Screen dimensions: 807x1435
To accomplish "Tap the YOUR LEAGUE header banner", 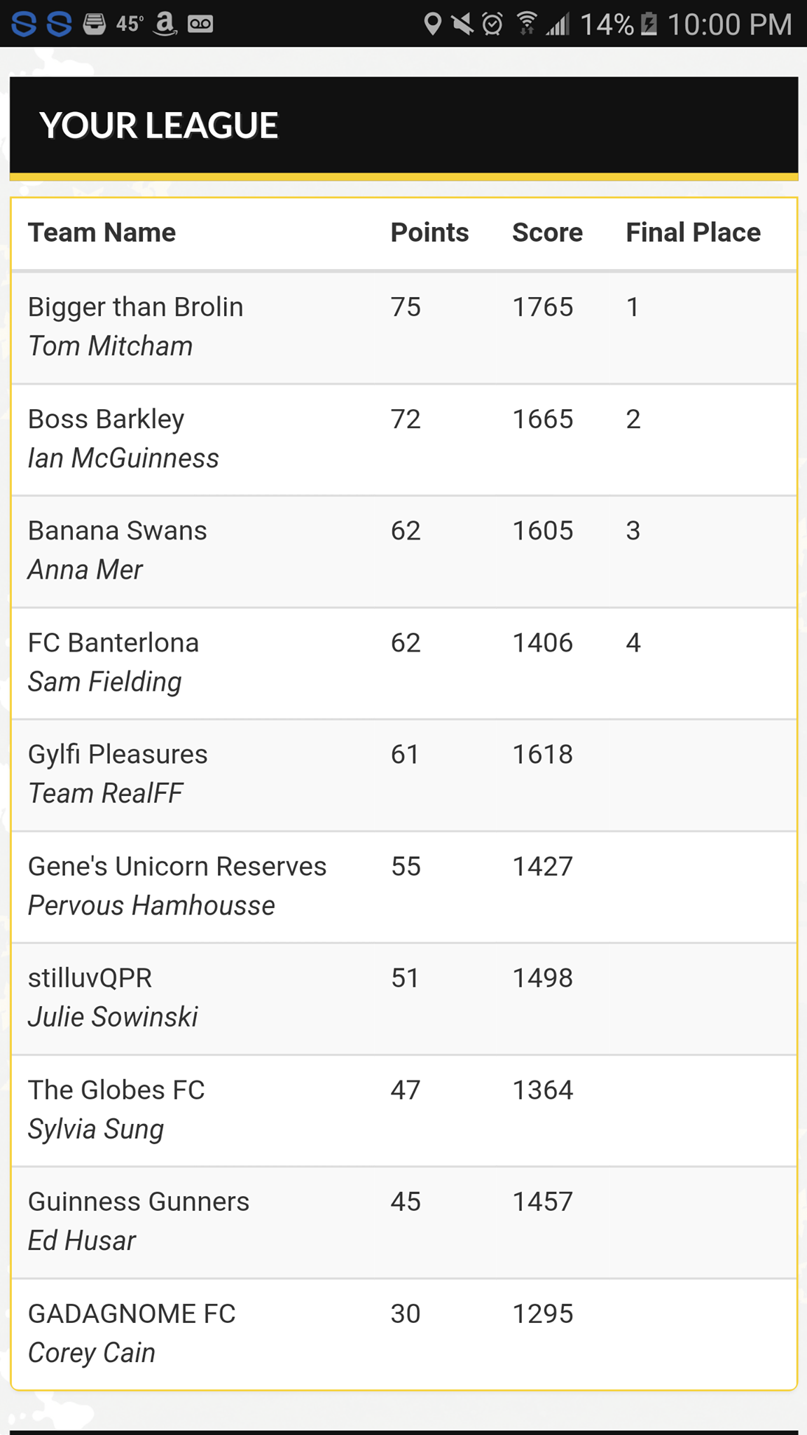I will pos(404,127).
